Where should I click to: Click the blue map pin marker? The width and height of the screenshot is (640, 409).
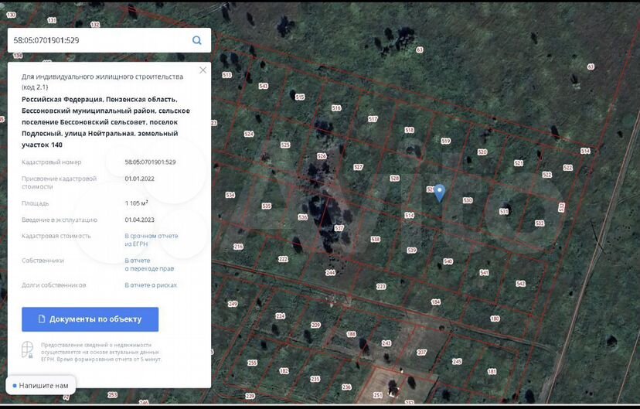[x=439, y=193]
